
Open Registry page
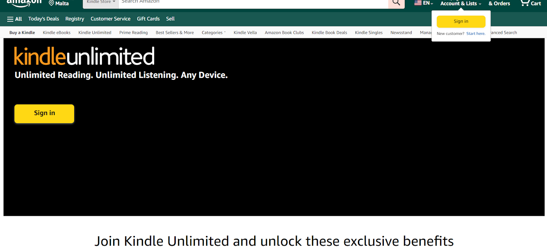click(75, 19)
